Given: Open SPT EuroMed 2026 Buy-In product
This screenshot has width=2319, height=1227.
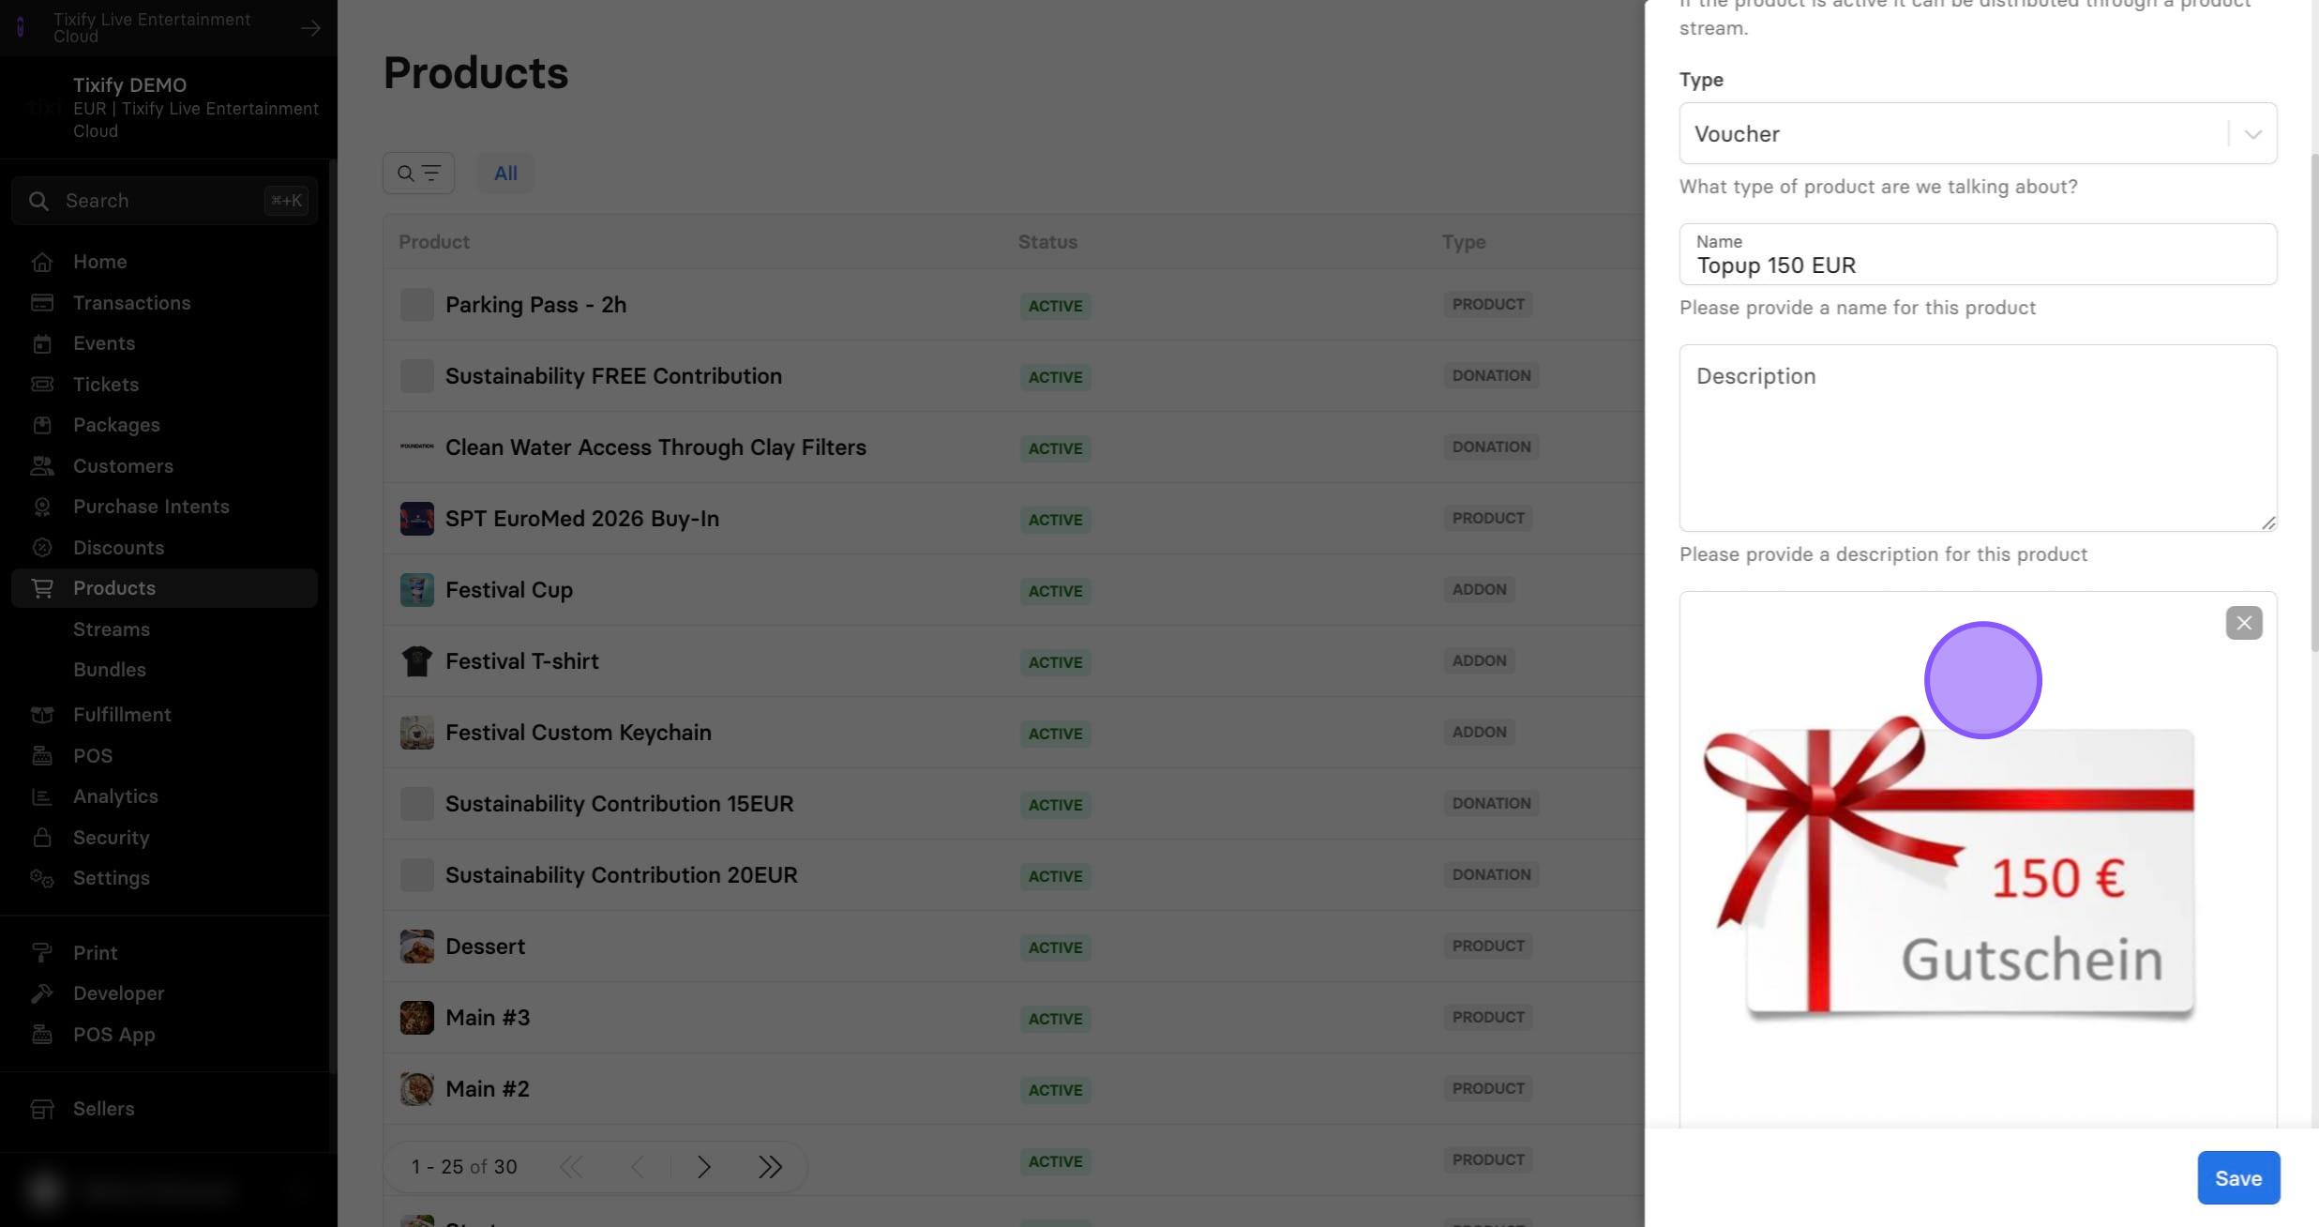Looking at the screenshot, I should (x=582, y=519).
